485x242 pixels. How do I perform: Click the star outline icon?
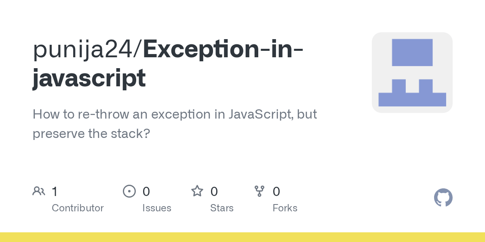pyautogui.click(x=197, y=191)
